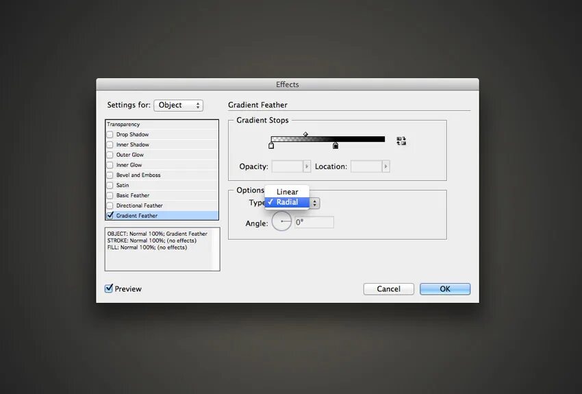Confirm with the OK button

[445, 289]
